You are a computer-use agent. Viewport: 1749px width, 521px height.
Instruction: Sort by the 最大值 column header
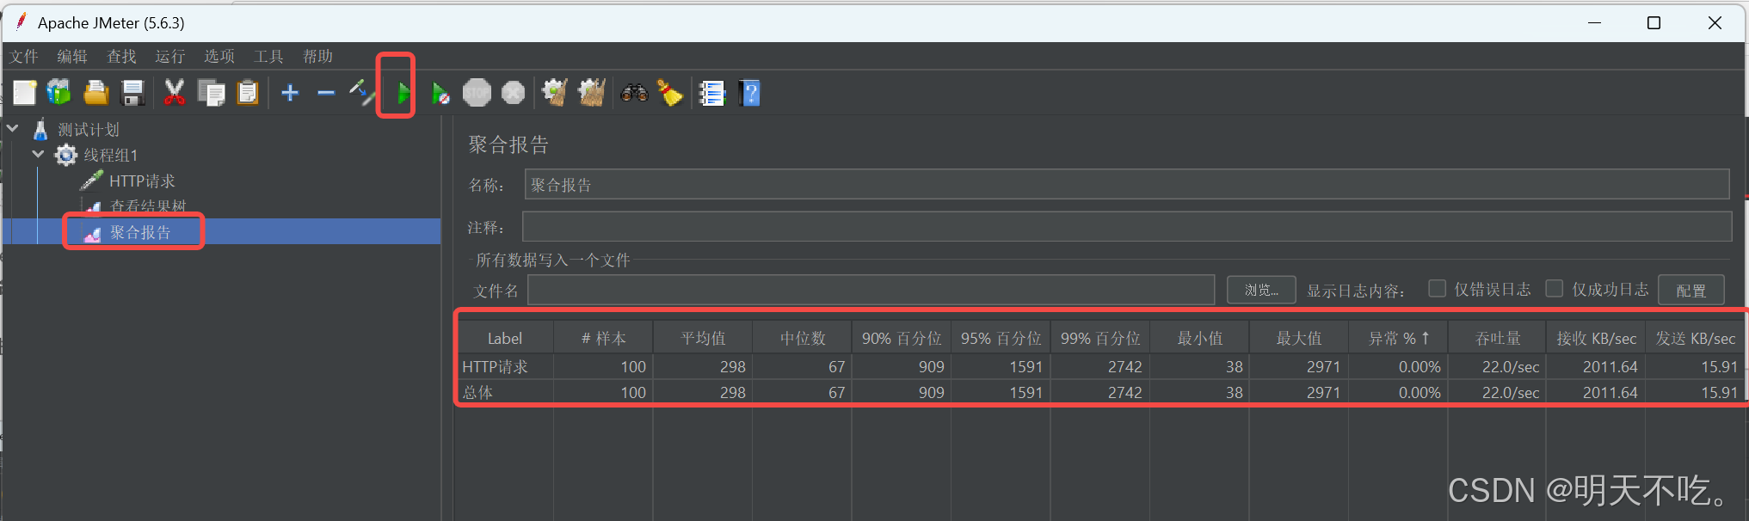[1299, 339]
